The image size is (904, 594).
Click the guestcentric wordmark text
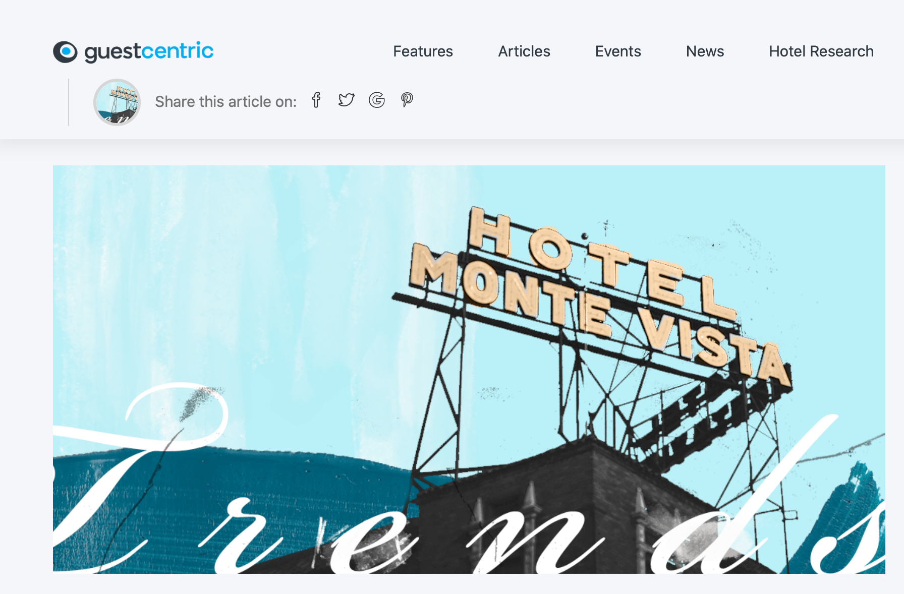pos(149,52)
